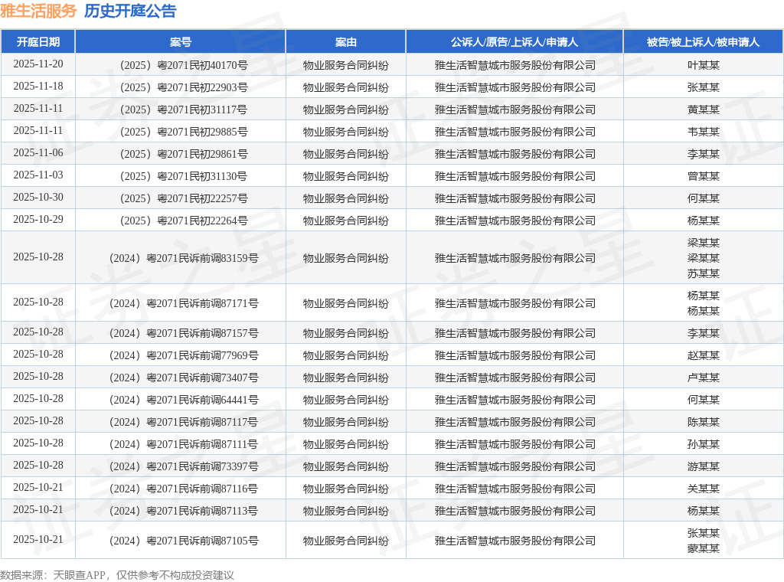Select date cell 2025-11-20
The height and width of the screenshot is (582, 784).
click(38, 64)
